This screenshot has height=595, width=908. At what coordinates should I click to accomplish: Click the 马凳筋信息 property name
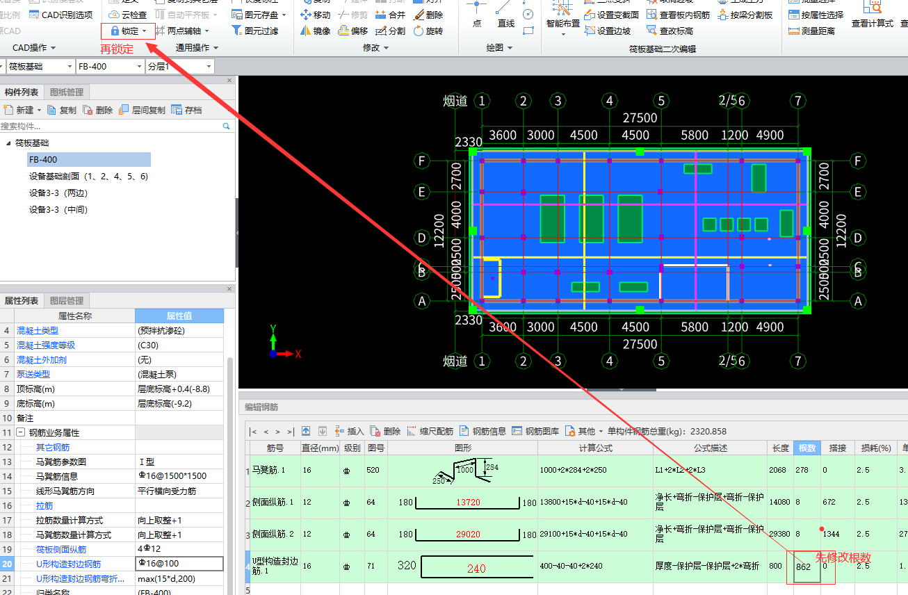point(57,476)
